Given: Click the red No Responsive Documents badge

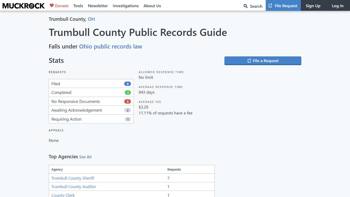Looking at the screenshot, I should click(x=128, y=101).
